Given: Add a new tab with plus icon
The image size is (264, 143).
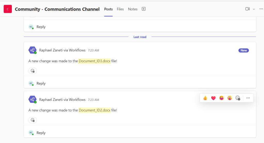Looking at the screenshot, I should pyautogui.click(x=144, y=9).
